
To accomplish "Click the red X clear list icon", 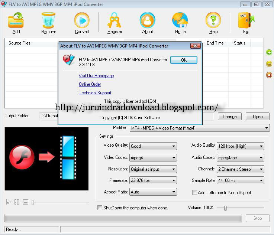I will (x=269, y=75).
